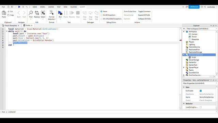Switch to the Classic Baseplate document tab

pos(11,26)
